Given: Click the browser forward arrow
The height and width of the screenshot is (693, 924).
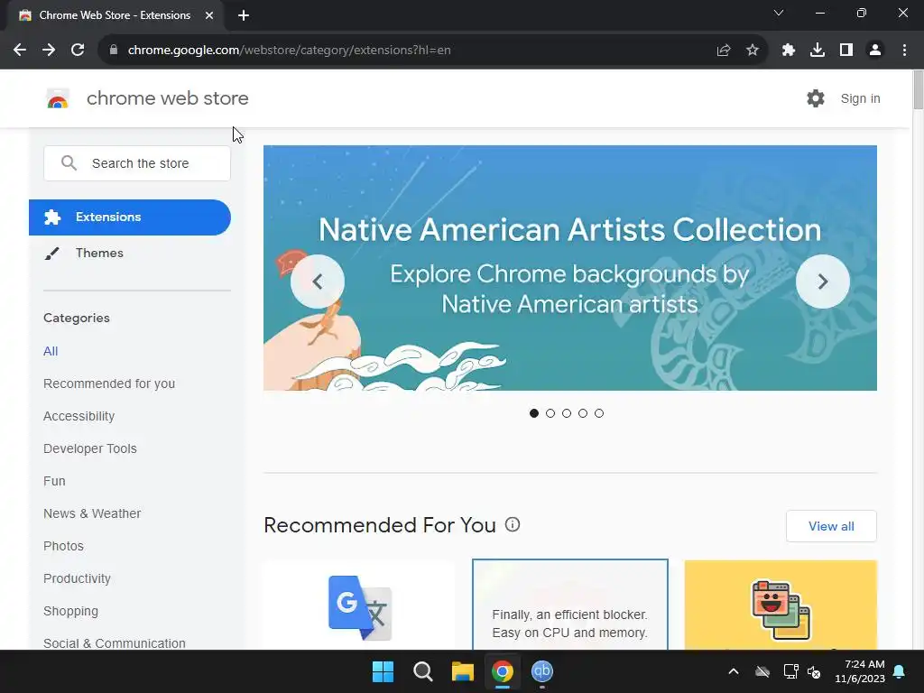Looking at the screenshot, I should 49,51.
